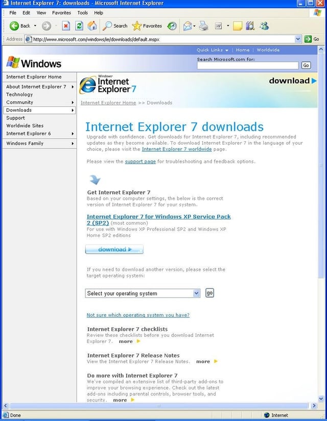Click the Mail envelope icon

click(x=188, y=26)
